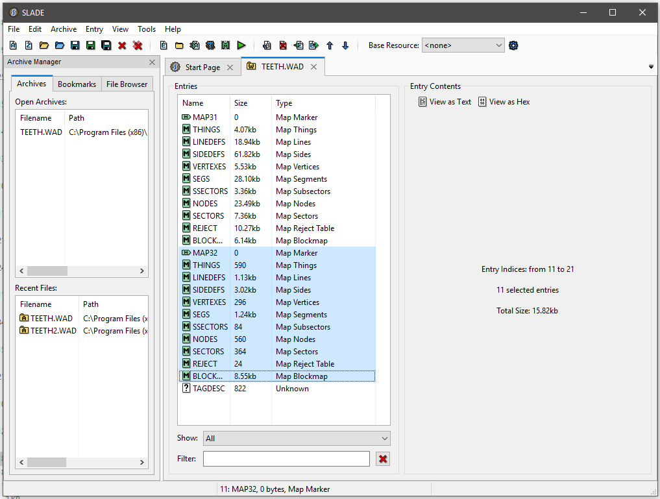Switch to the File Browser tab
Screen dimensions: 660x499
pyautogui.click(x=127, y=84)
